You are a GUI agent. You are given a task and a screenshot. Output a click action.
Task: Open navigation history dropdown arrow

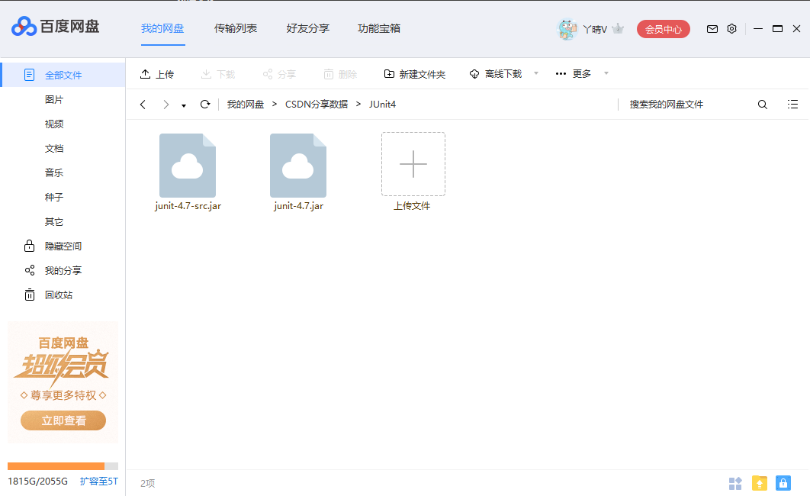(183, 105)
